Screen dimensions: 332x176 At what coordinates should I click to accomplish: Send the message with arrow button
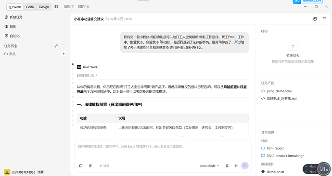click(245, 166)
